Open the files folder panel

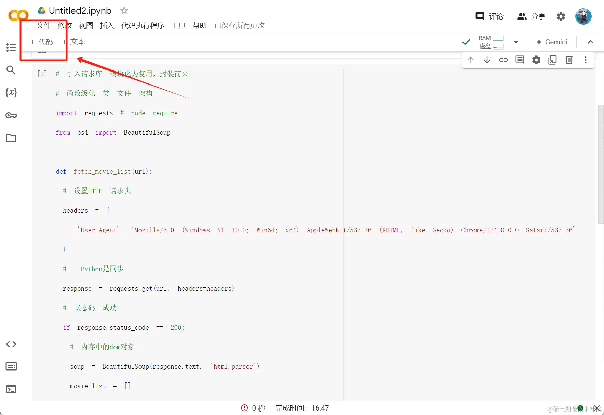point(11,138)
